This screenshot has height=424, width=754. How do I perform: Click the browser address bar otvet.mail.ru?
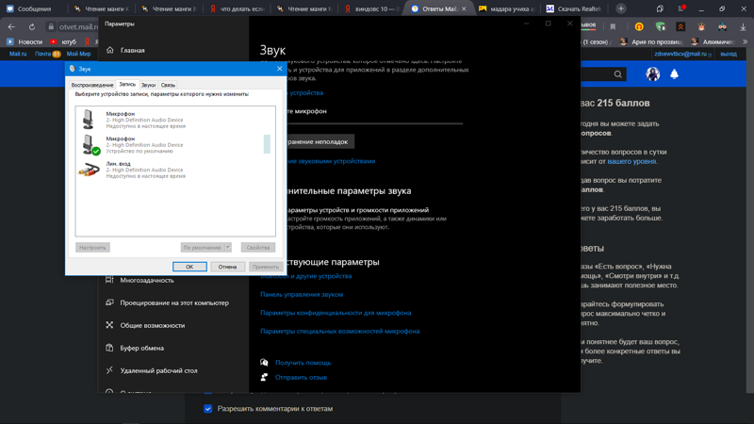point(78,27)
